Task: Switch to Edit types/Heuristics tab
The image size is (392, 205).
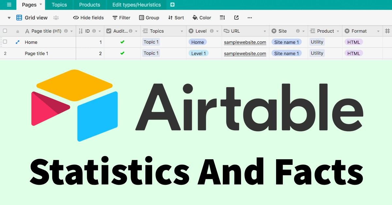Action: pyautogui.click(x=137, y=5)
